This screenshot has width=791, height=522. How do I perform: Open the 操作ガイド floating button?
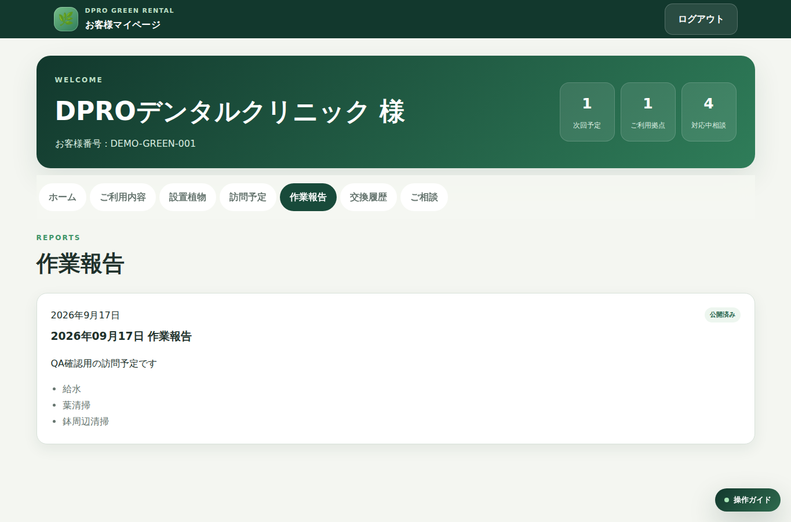click(748, 500)
